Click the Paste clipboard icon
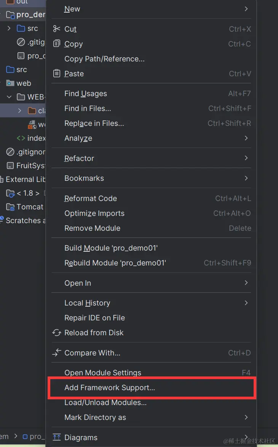Viewport: 278px width, 447px height. [x=57, y=74]
